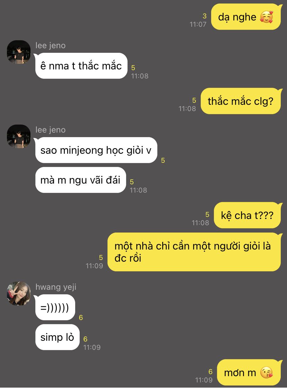Viewport: 287px width, 389px height.
Task: Click the lee jeno name above 'ê nma'
Action: click(51, 45)
